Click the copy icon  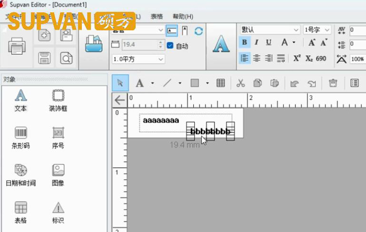click(x=257, y=83)
